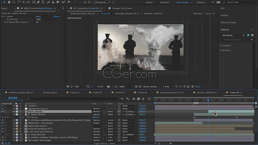Image resolution: width=258 pixels, height=145 pixels.
Task: Hide executive producer PC 3 layer
Action: tap(2, 129)
